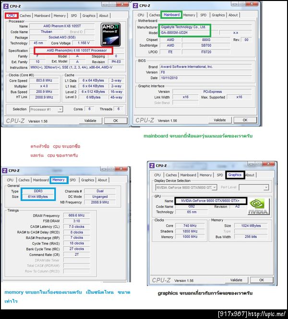Viewport: 288px width, 319px height.
Task: Click OK button in the CPU window
Action: (x=116, y=121)
